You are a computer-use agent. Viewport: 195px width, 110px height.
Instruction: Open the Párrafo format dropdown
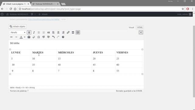(x=18, y=32)
